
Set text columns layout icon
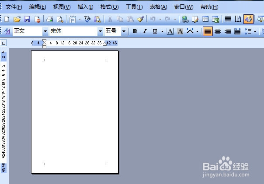point(228,19)
